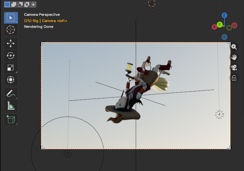Toggle the camera view button
Screen dimensions: 244x171
point(234,68)
